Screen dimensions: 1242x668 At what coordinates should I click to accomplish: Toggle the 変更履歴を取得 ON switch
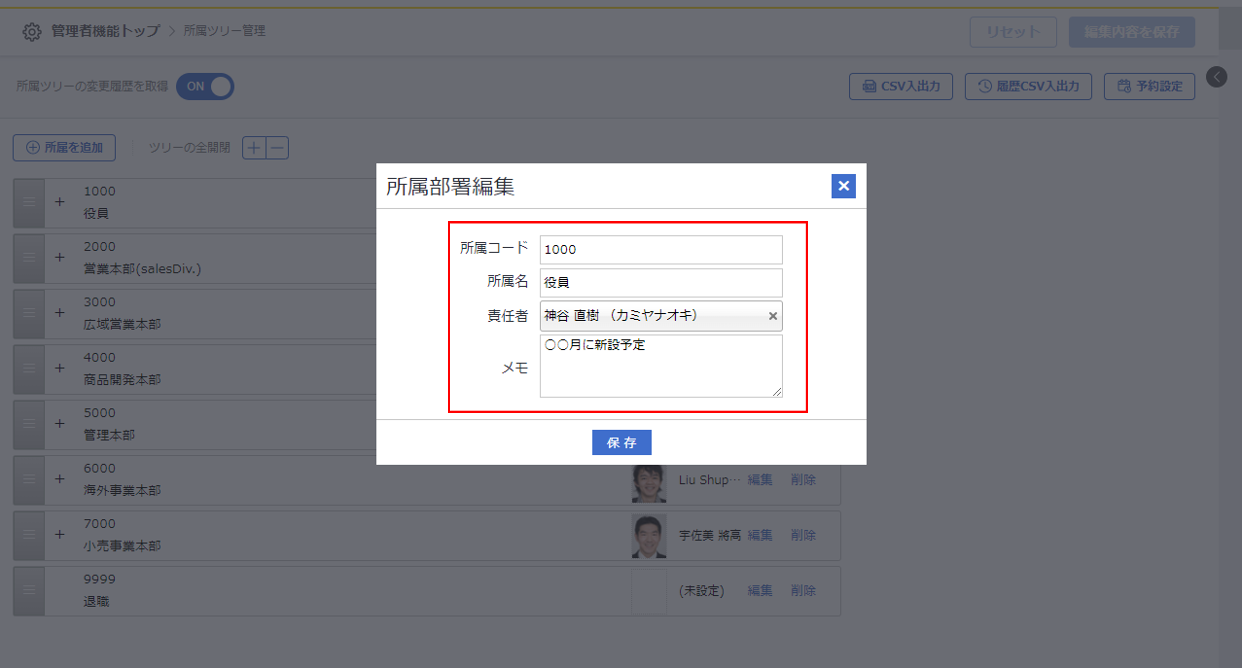click(x=205, y=87)
